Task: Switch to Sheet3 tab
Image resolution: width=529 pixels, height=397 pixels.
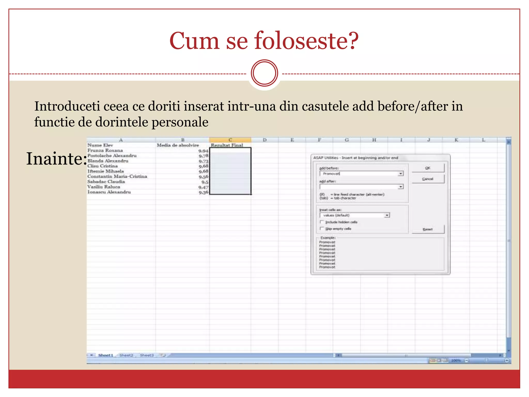Action: pyautogui.click(x=147, y=355)
